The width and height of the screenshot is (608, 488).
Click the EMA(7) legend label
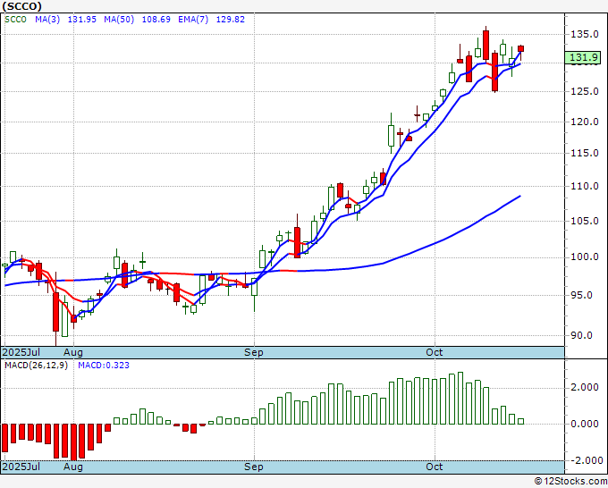pyautogui.click(x=193, y=20)
